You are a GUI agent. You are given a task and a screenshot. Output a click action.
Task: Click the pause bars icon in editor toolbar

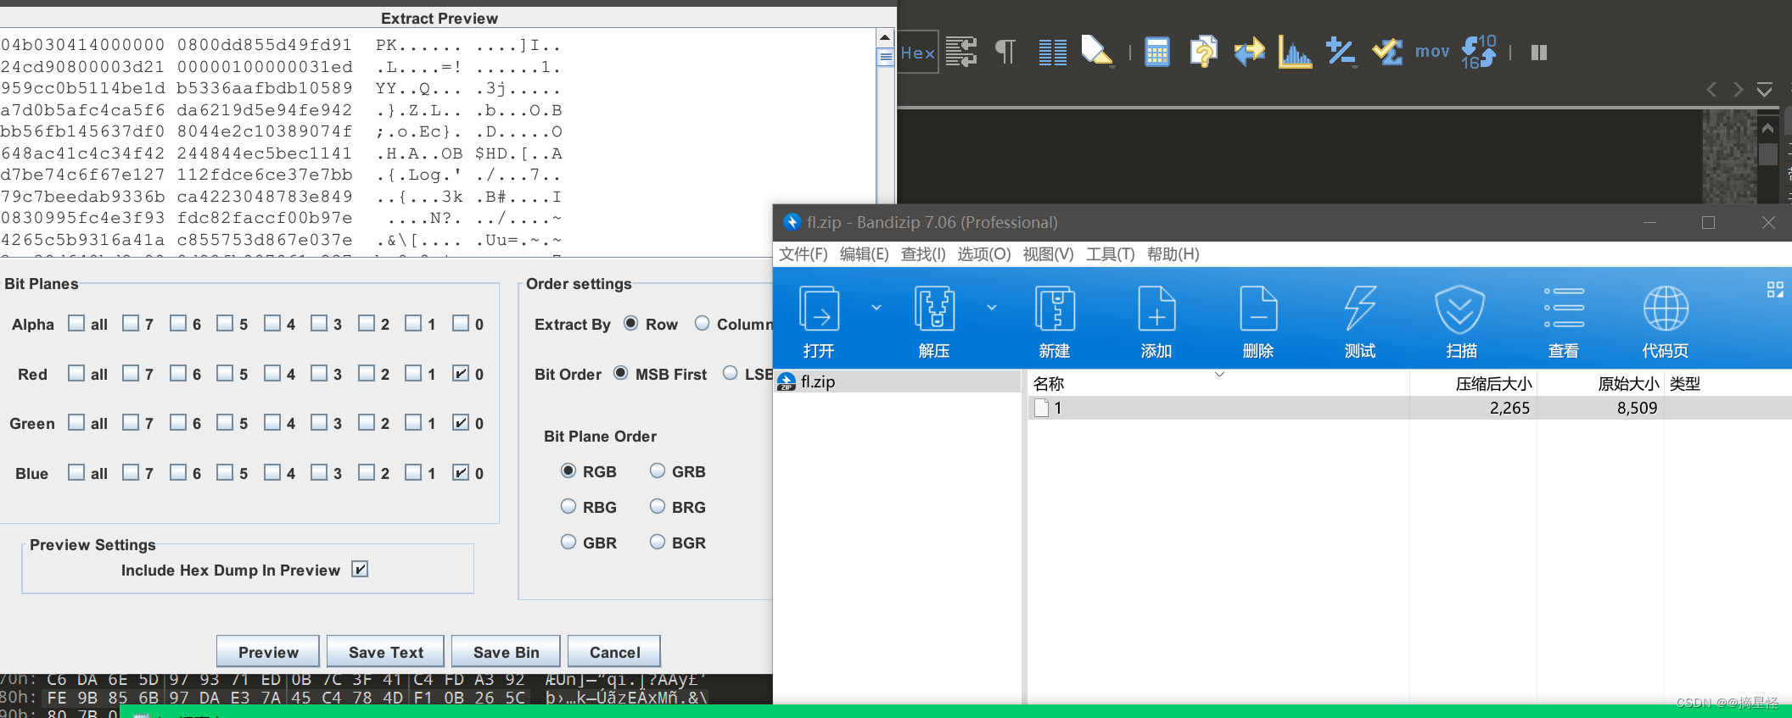click(1539, 53)
